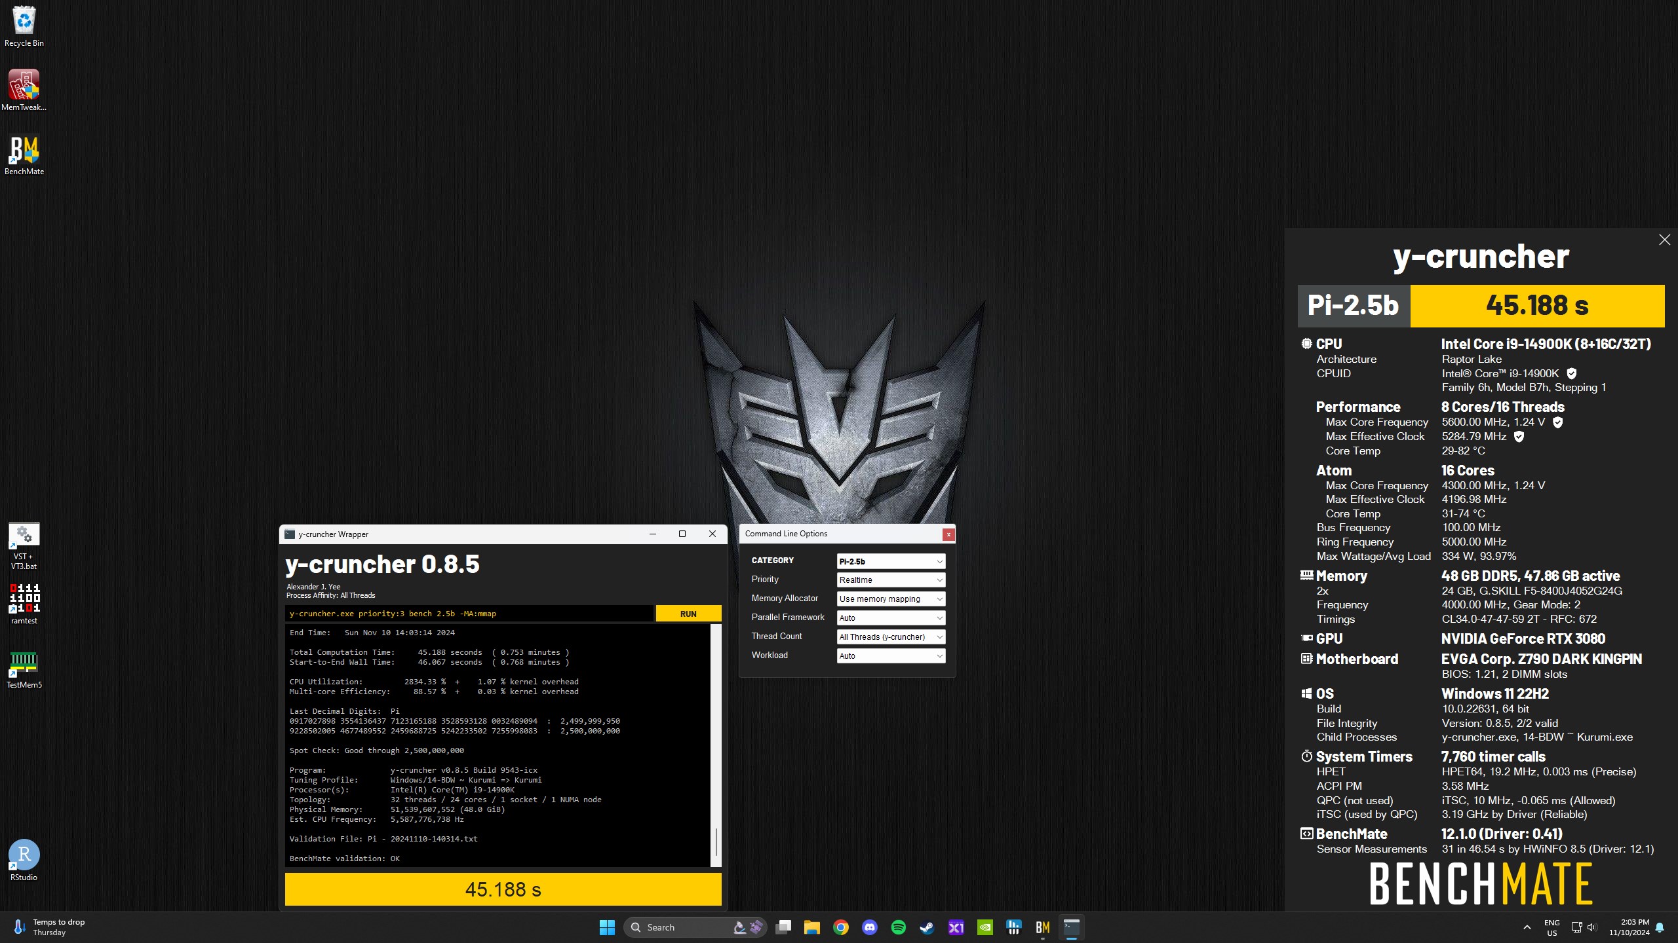Image resolution: width=1678 pixels, height=943 pixels.
Task: Open the Parallel Framework dropdown
Action: pos(891,618)
